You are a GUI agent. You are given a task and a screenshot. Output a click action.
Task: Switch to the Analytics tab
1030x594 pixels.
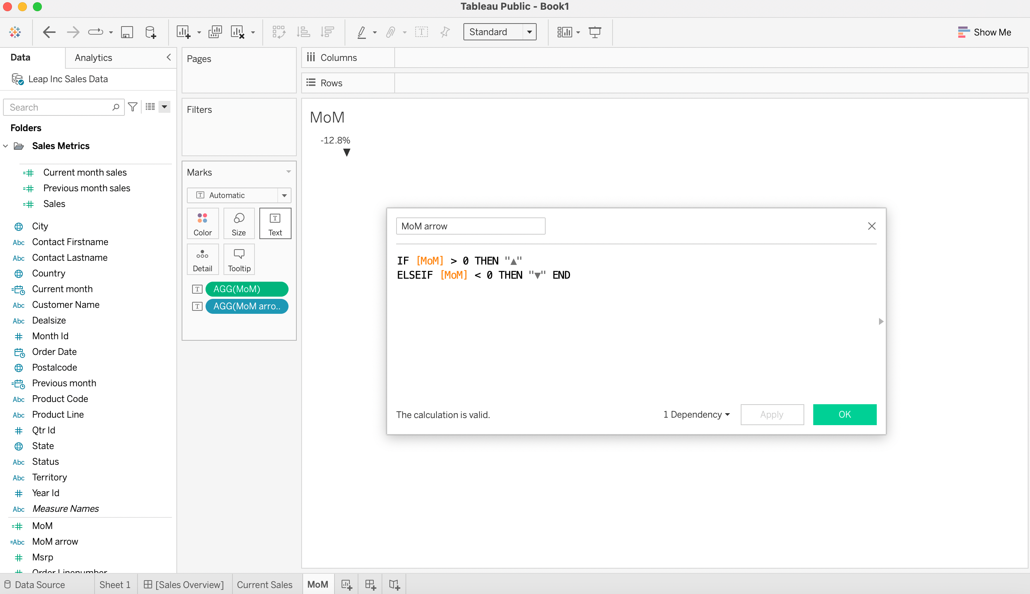pyautogui.click(x=93, y=58)
